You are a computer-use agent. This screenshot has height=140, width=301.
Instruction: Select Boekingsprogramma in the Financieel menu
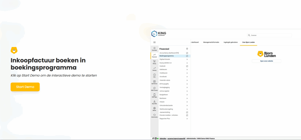click(x=175, y=56)
